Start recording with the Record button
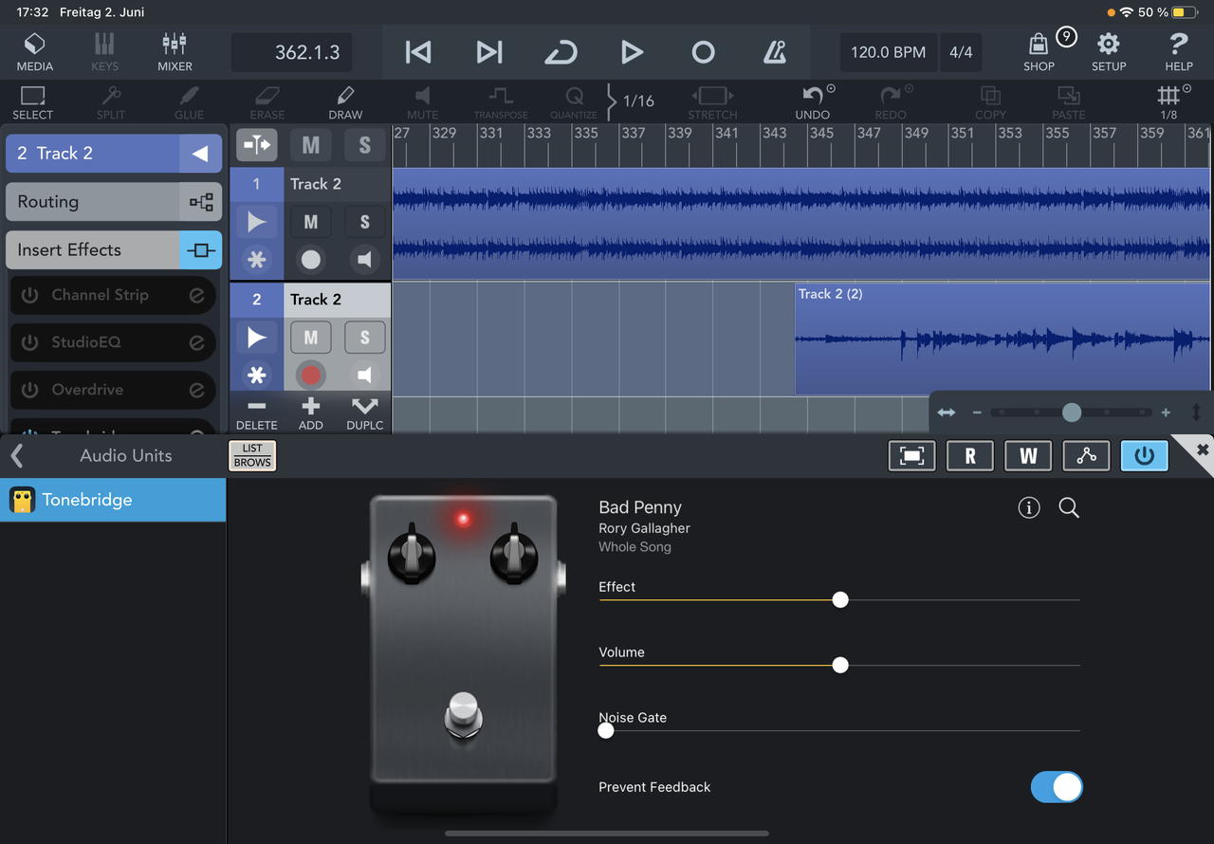This screenshot has height=844, width=1214. (x=703, y=52)
